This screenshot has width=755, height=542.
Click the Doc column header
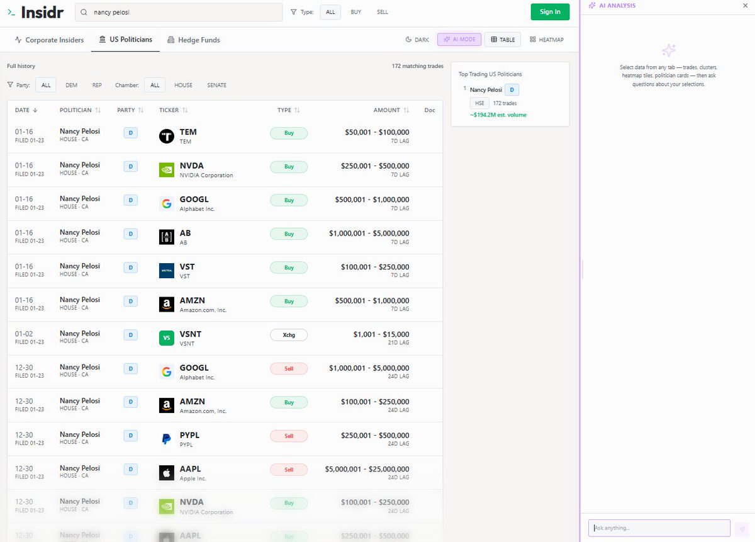430,110
